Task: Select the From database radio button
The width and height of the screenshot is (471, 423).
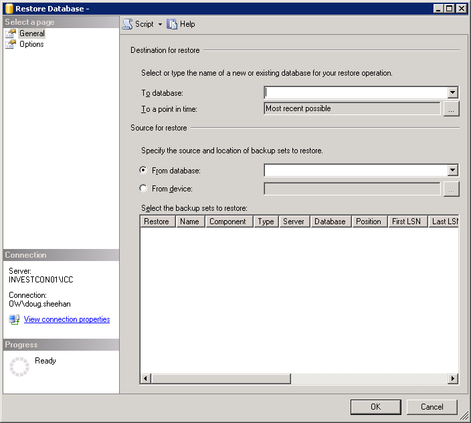Action: coord(143,171)
